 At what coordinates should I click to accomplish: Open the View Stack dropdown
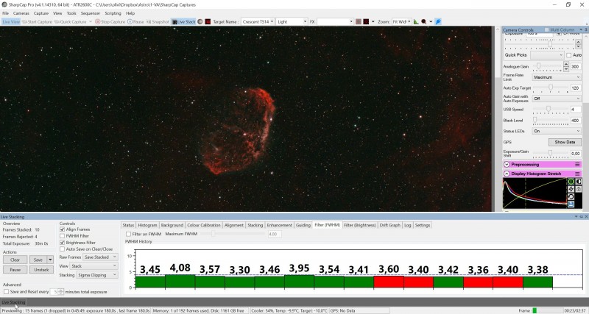[x=94, y=266]
